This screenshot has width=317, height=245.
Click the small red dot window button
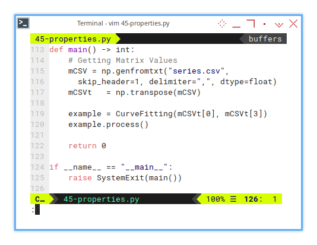pyautogui.click(x=264, y=24)
